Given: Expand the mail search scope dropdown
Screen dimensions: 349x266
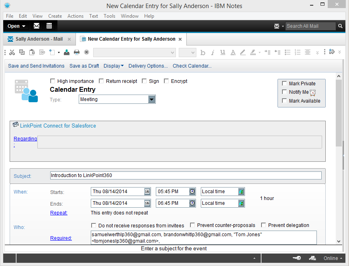Looking at the screenshot, I should 283,26.
